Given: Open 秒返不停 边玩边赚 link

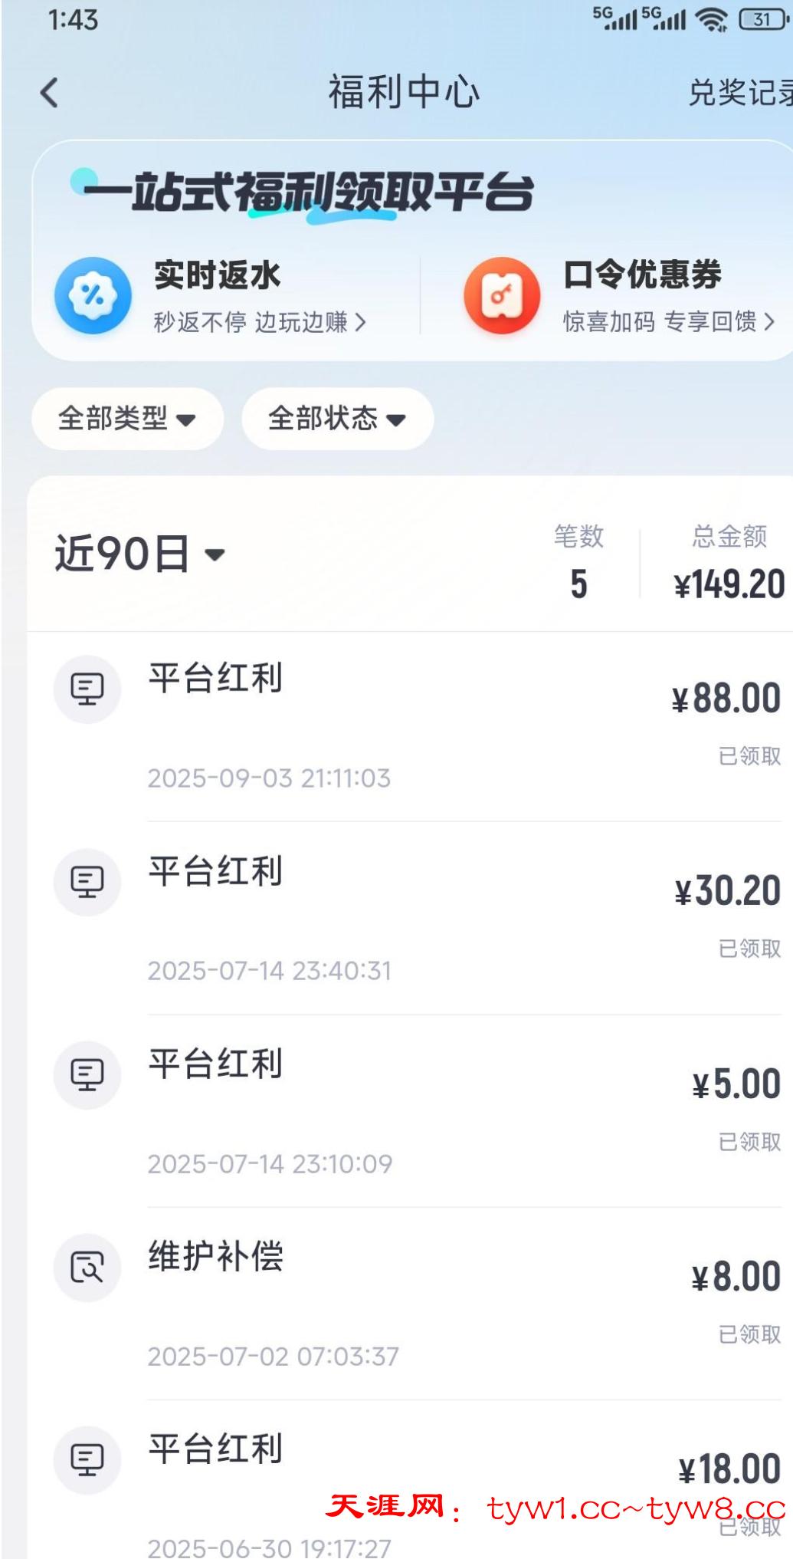Looking at the screenshot, I should 260,322.
